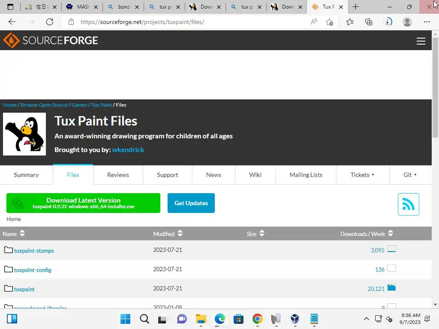Click the Tux Paint penguin logo
The height and width of the screenshot is (329, 439).
(x=24, y=134)
